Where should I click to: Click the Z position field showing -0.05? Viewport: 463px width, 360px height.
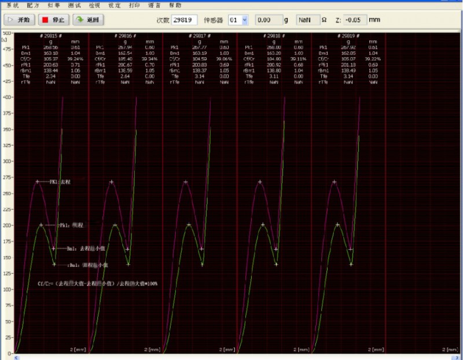point(355,20)
